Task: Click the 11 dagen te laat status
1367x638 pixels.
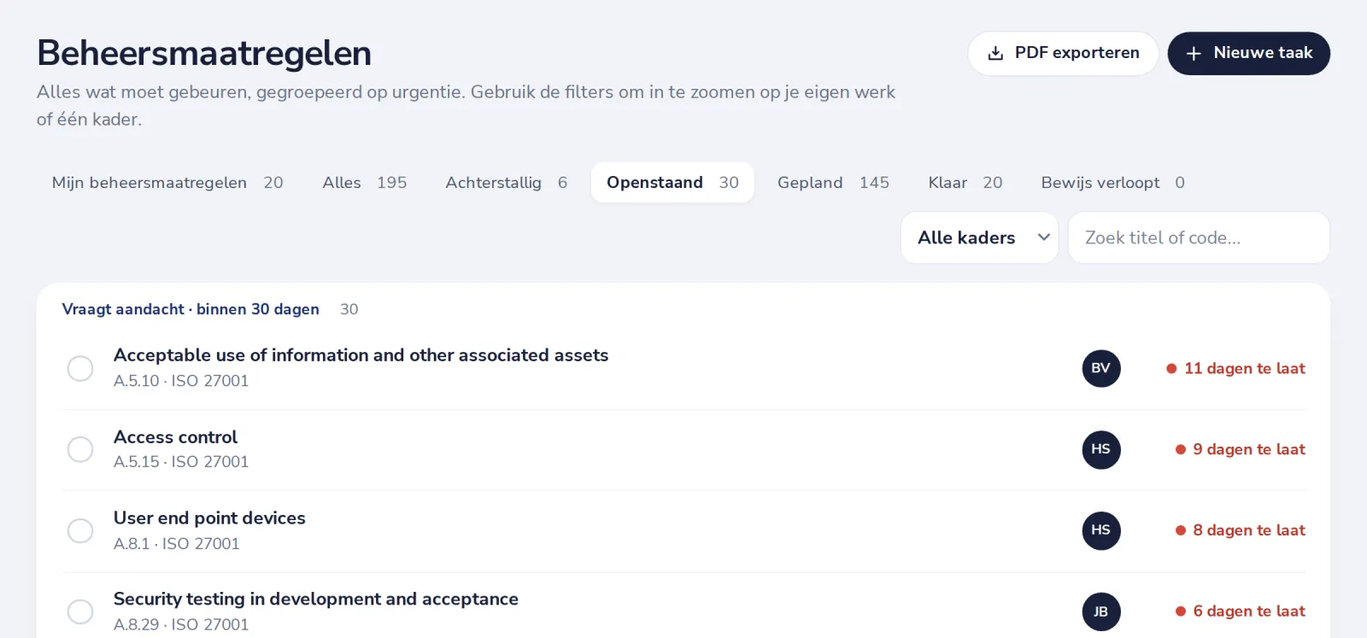Action: click(x=1235, y=368)
